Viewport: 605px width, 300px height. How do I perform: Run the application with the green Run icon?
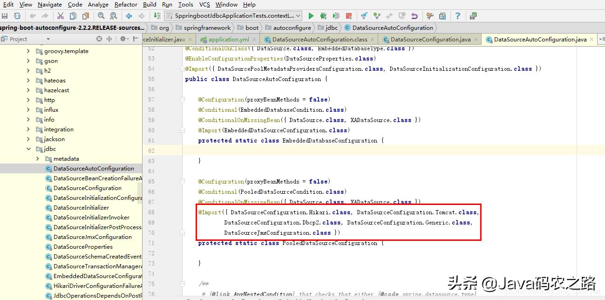pos(311,15)
